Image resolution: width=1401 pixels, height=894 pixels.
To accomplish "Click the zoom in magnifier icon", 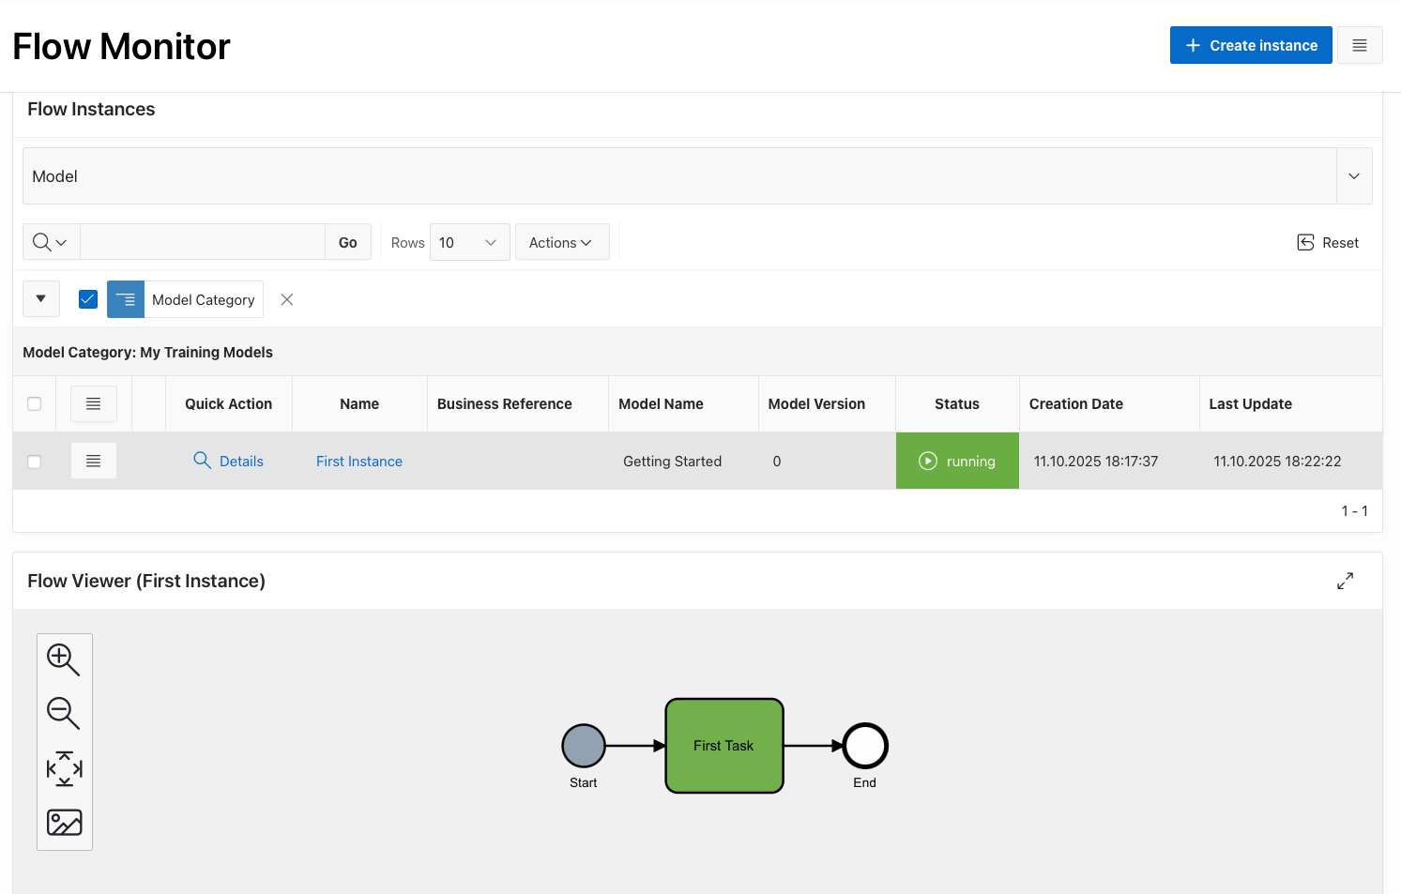I will click(x=63, y=659).
